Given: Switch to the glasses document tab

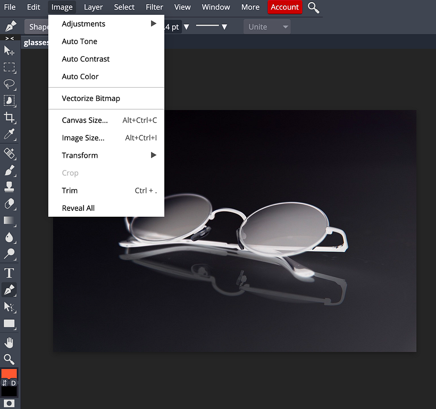Looking at the screenshot, I should click(x=36, y=42).
